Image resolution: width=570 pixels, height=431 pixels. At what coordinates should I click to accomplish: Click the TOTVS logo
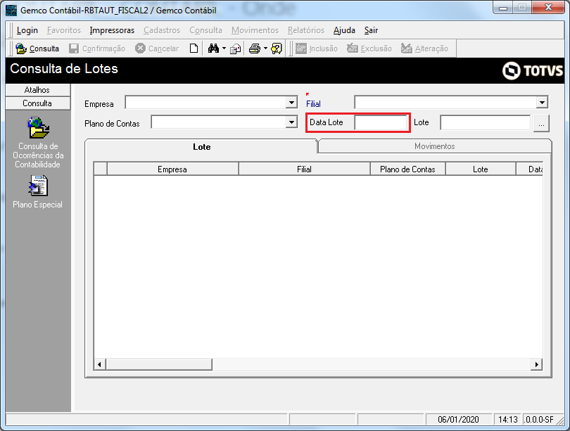[x=533, y=70]
